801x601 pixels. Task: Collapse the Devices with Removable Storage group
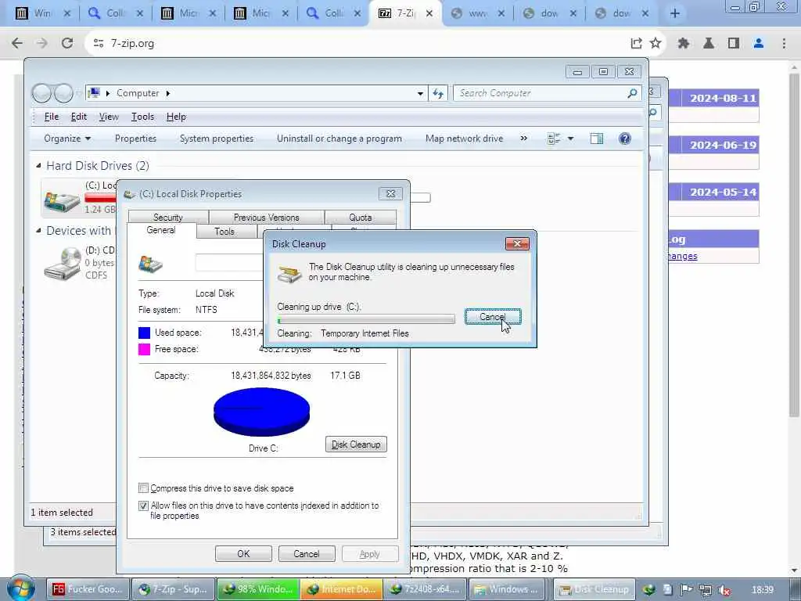pyautogui.click(x=39, y=231)
